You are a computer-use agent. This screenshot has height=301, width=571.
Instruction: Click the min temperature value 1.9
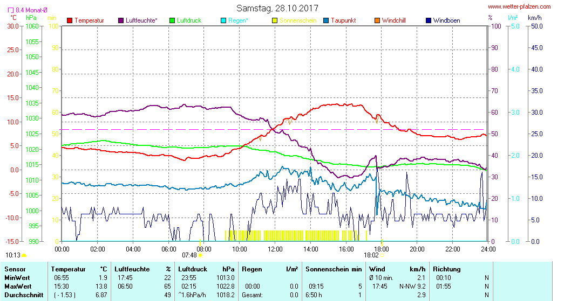103,278
